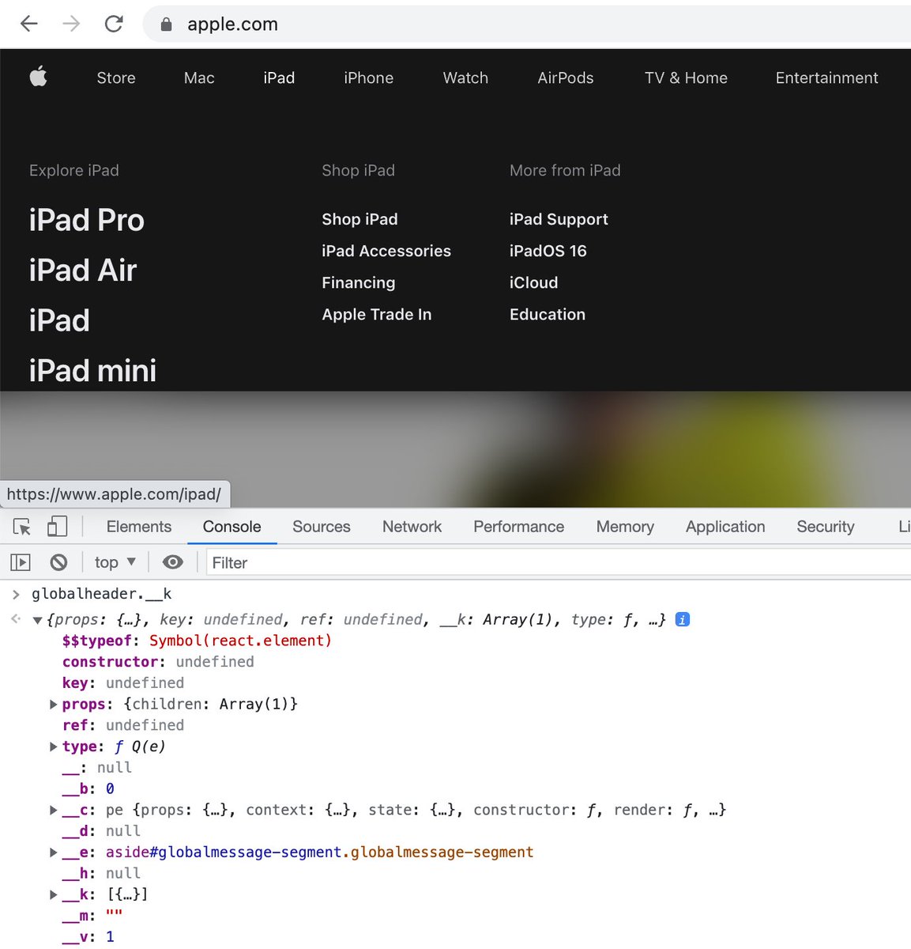
Task: Collapse the root object disclosure triangle
Action: [x=37, y=620]
